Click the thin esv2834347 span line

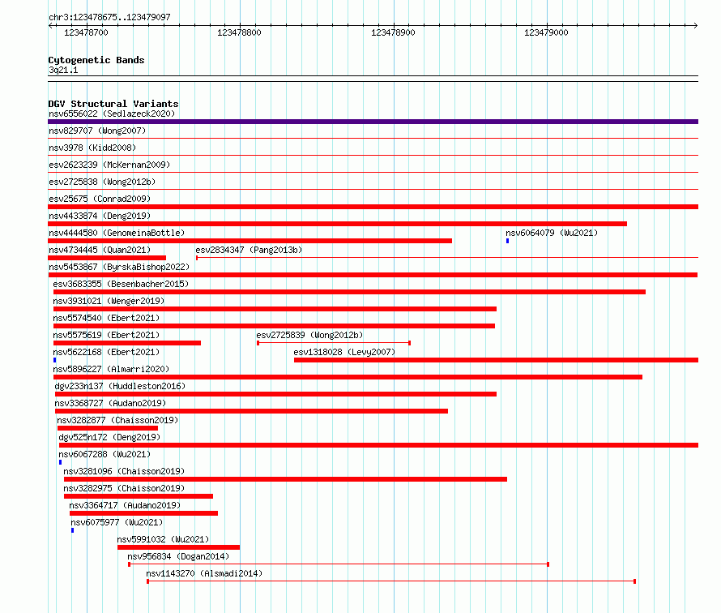[447, 258]
